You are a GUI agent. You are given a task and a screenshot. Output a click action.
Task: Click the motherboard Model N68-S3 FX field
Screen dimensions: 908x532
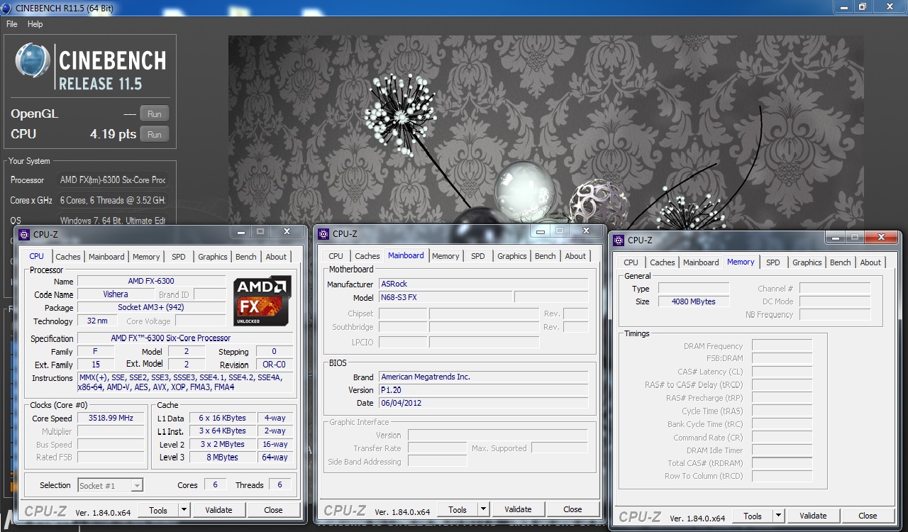(x=445, y=297)
